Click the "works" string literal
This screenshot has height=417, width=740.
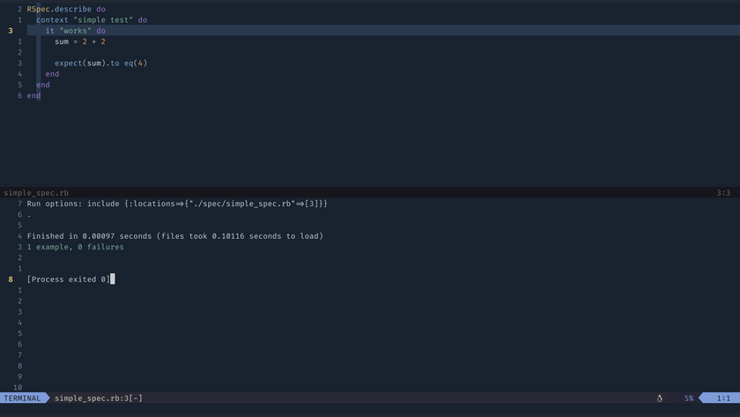[x=76, y=31]
